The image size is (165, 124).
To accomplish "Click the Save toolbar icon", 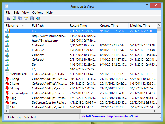I will pos(8,18).
